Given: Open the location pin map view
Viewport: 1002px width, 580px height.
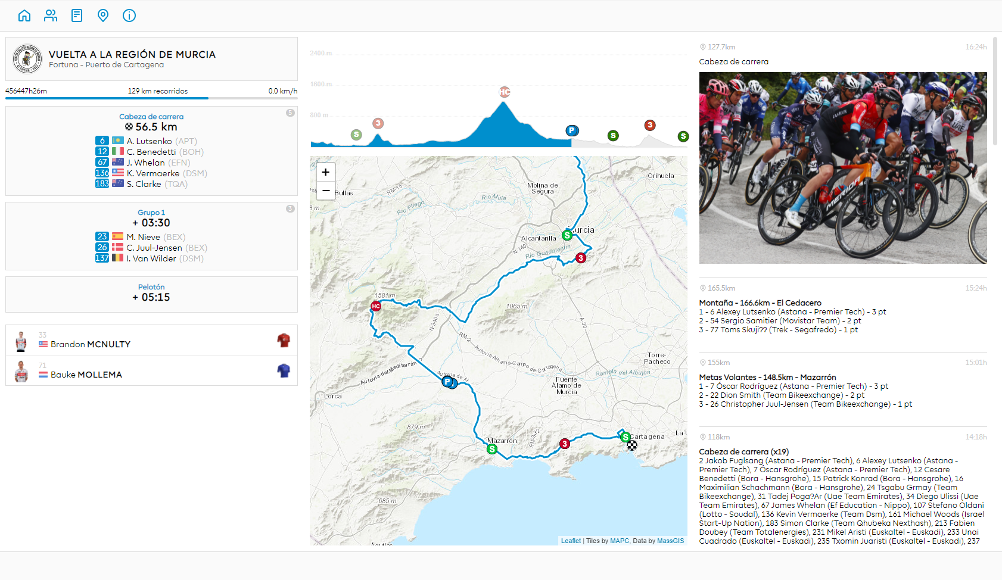Looking at the screenshot, I should click(x=103, y=15).
